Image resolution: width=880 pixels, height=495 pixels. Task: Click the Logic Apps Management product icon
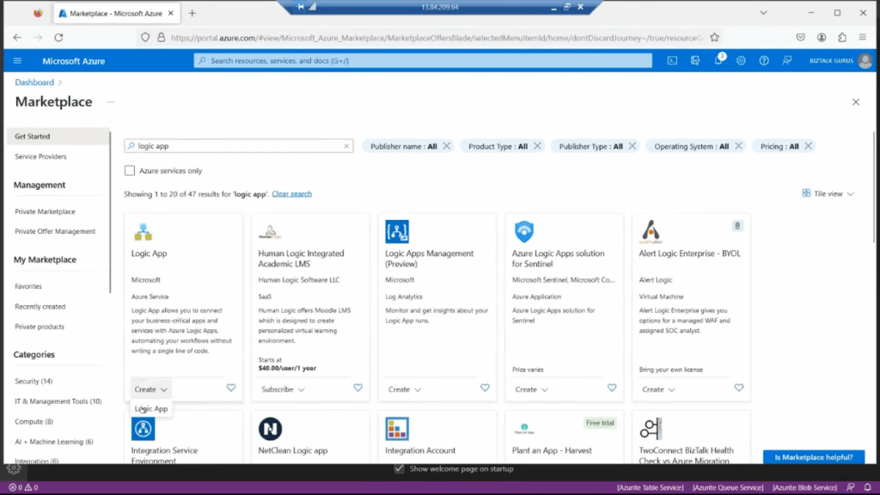pyautogui.click(x=397, y=231)
